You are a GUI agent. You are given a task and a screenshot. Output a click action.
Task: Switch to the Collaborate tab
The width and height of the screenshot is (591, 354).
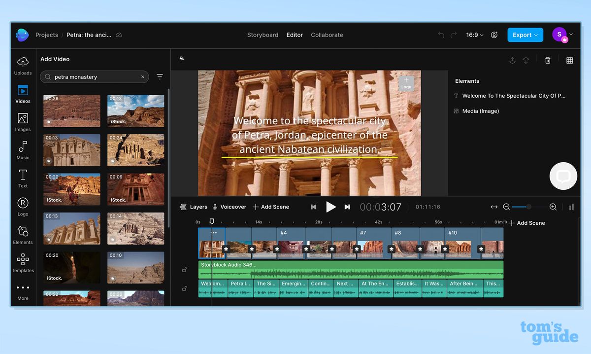[x=327, y=35]
